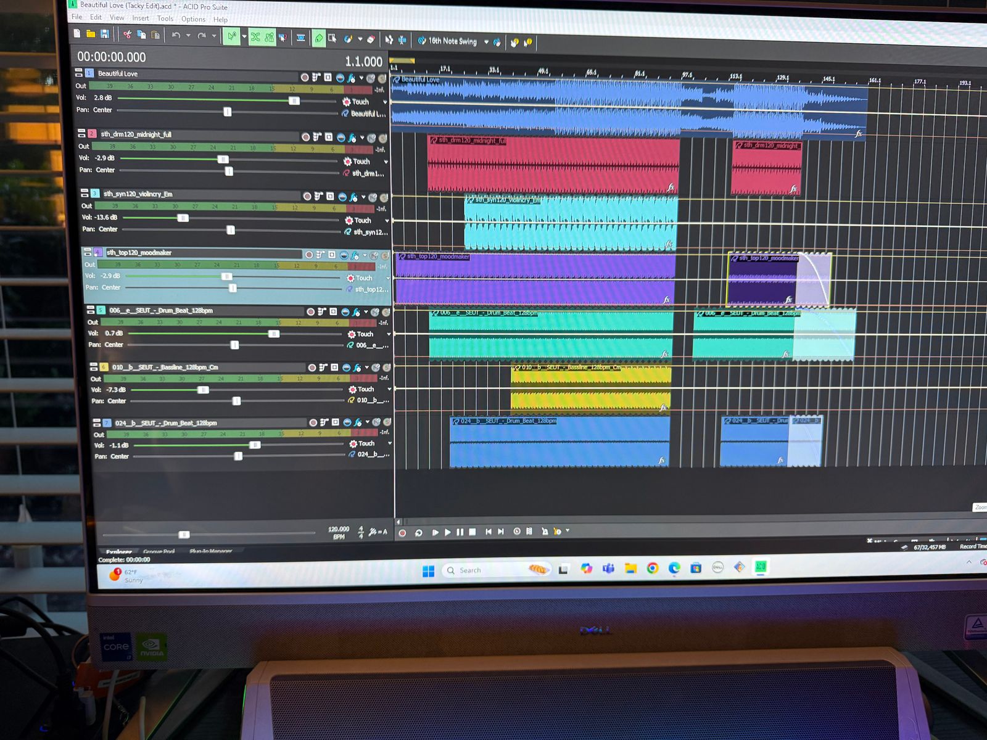
Task: Switch to the Groove Pool tab
Action: point(159,552)
